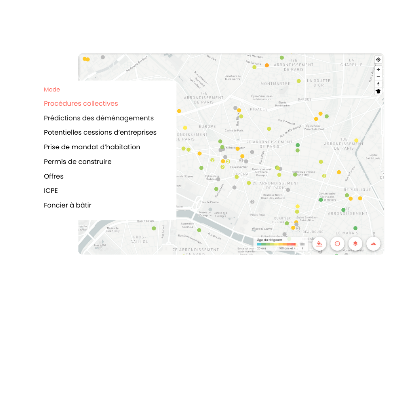Switch basemap with the mountain icon
The width and height of the screenshot is (415, 415).
pos(373,244)
